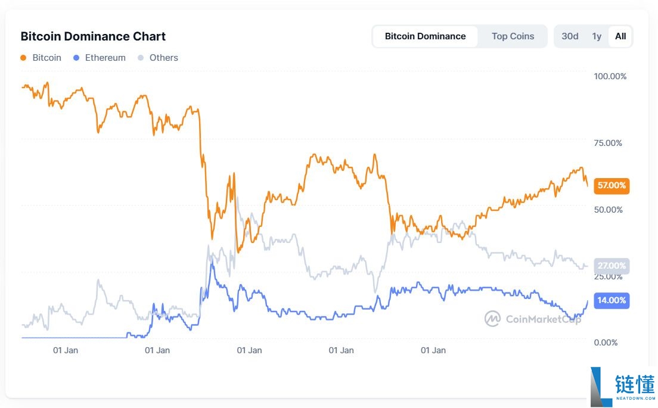Click the 27.00% Others value badge
658x408 pixels.
click(612, 266)
